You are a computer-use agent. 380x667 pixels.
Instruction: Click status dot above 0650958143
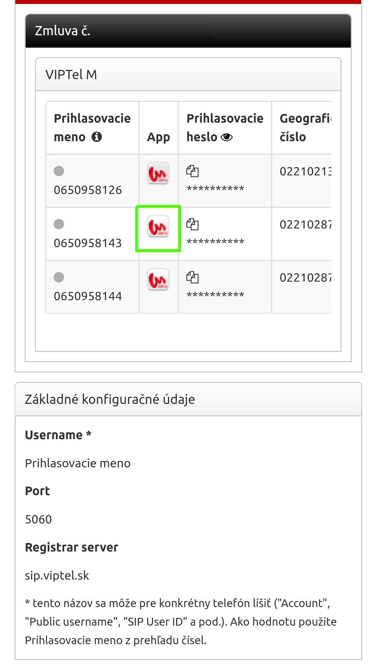[59, 224]
